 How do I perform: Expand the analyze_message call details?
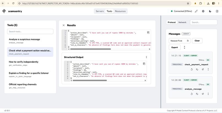coord(208,94)
